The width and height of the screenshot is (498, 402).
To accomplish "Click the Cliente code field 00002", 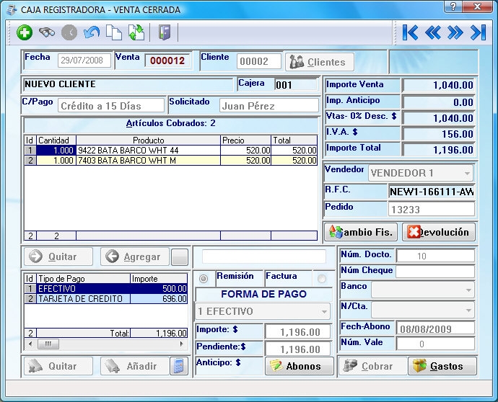I will pos(259,61).
